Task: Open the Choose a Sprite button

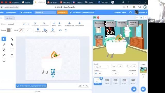Action: (x=134, y=89)
